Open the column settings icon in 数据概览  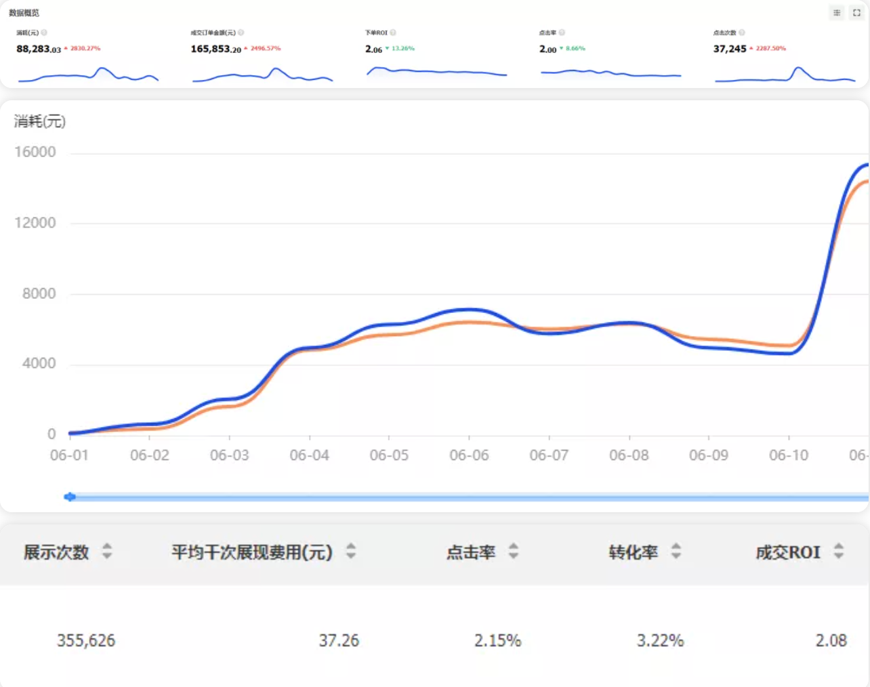[x=837, y=13]
